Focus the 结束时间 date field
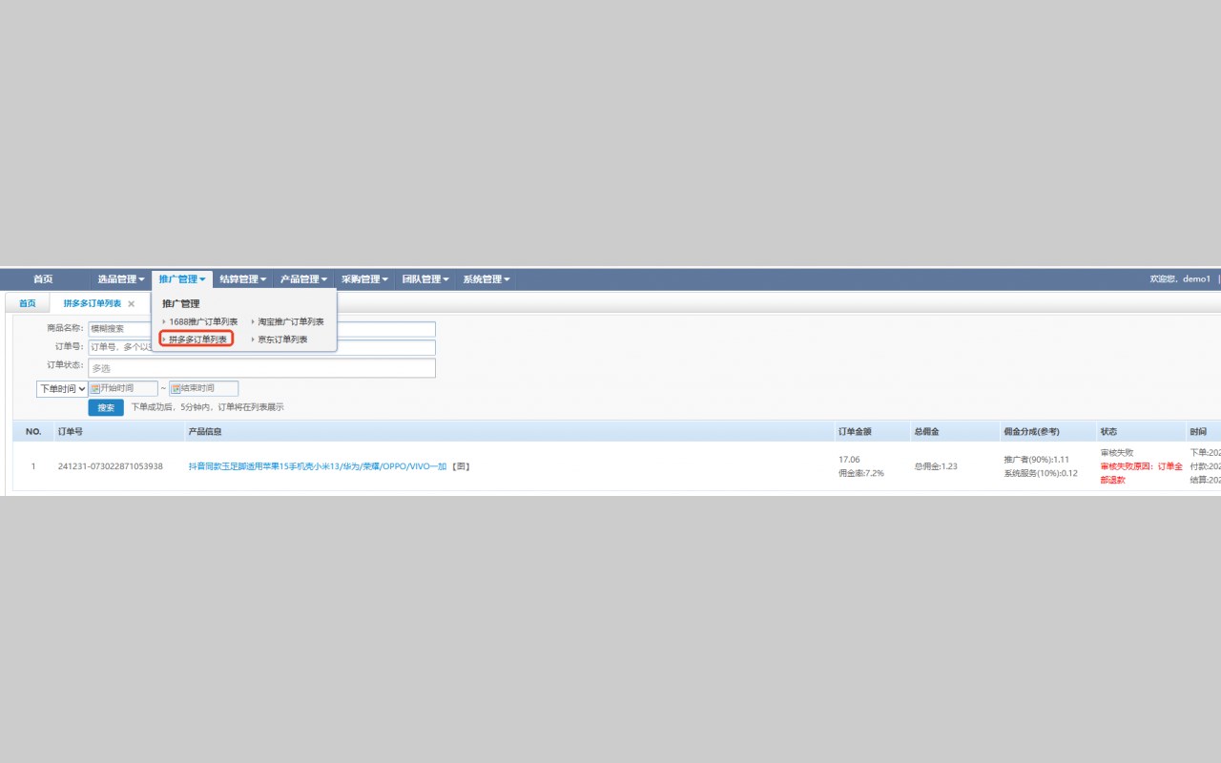 204,389
